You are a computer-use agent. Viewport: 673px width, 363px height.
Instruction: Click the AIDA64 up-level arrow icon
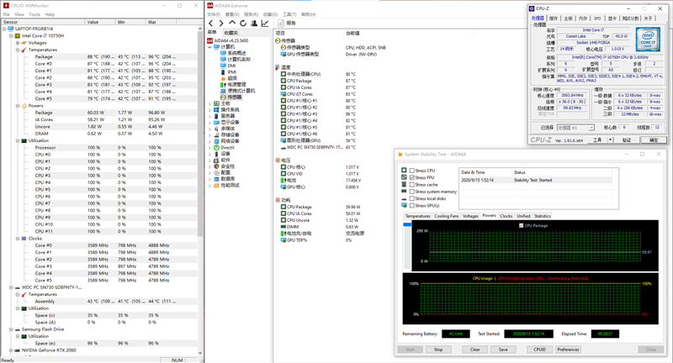click(x=232, y=23)
